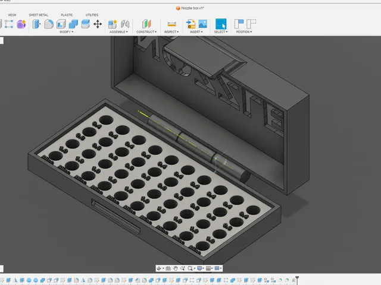Switch to the SHEET METAL tab

38,15
